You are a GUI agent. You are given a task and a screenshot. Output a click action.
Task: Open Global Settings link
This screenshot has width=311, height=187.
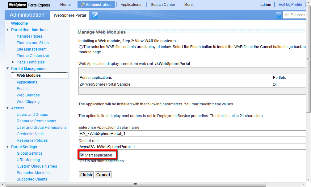30,153
